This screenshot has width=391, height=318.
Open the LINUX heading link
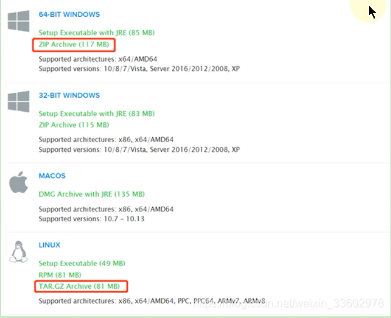tap(49, 245)
